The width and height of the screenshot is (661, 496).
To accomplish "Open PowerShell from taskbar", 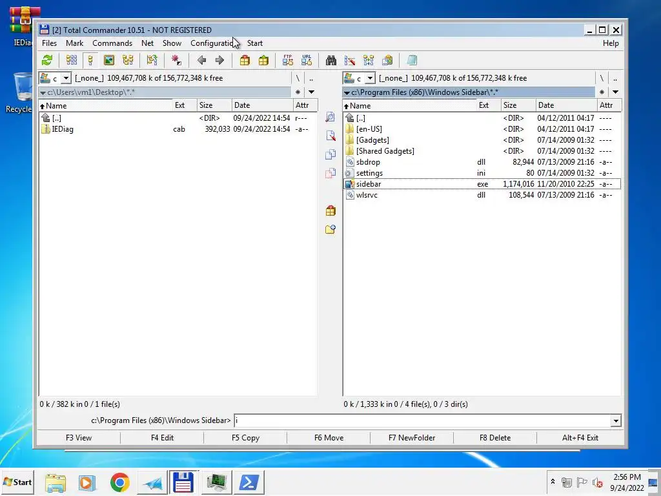I will point(249,482).
